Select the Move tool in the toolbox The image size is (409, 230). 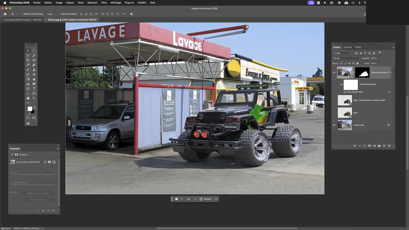pos(28,51)
